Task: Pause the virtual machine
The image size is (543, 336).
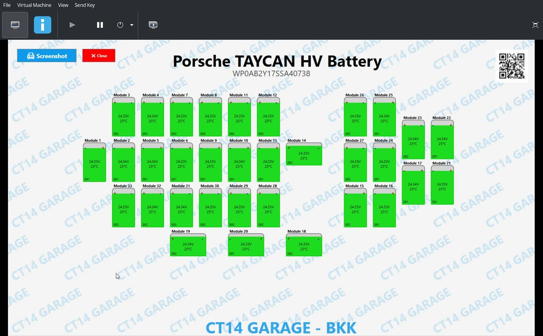Action: click(x=100, y=25)
